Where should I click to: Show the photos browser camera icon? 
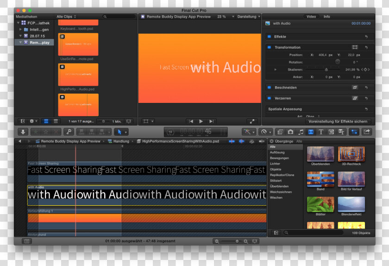290,132
